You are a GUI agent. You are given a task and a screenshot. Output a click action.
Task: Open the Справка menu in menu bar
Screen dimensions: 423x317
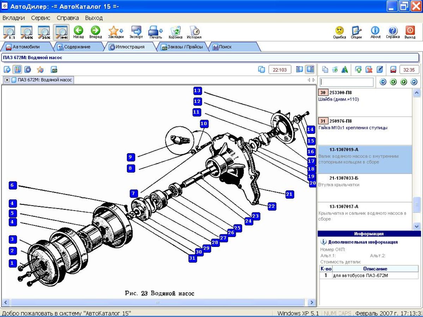[x=68, y=18]
